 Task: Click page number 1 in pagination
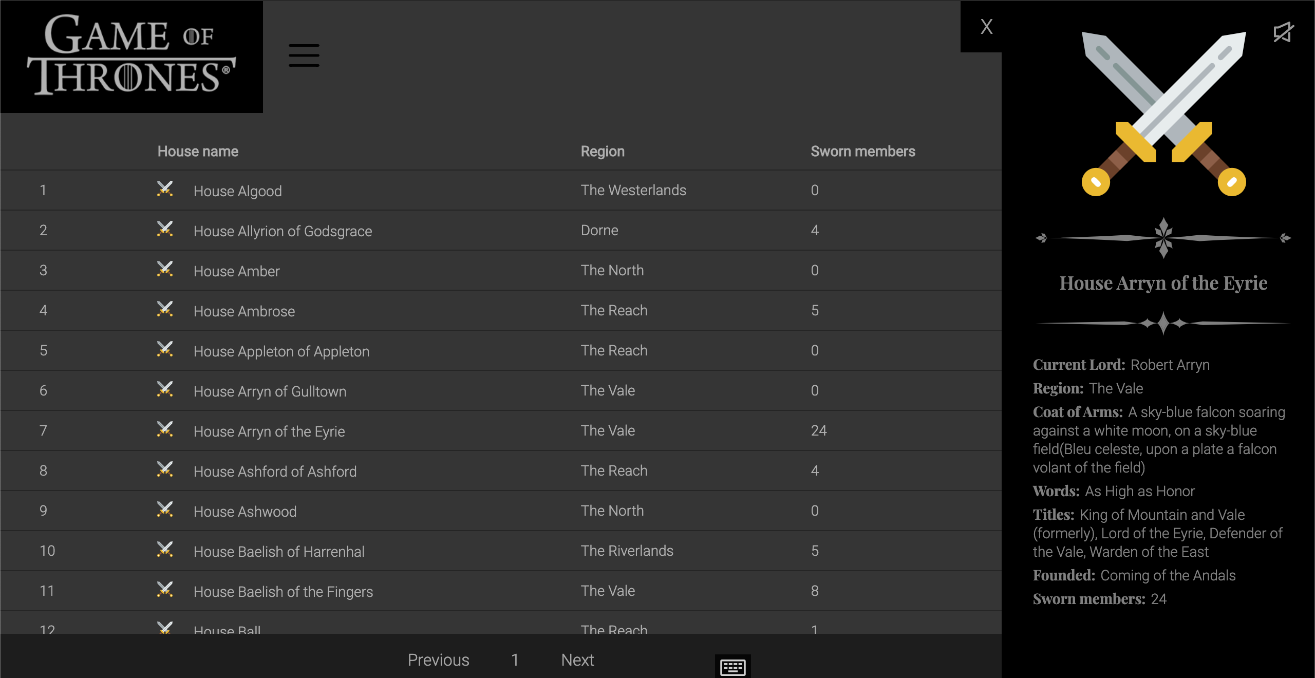click(515, 660)
